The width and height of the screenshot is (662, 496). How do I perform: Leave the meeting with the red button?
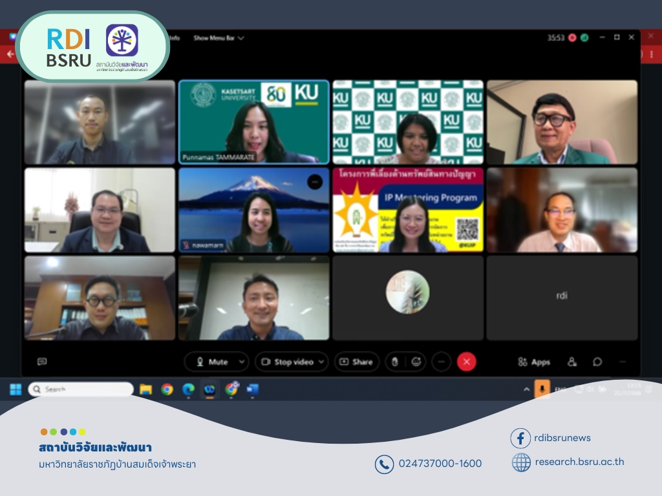coord(467,362)
